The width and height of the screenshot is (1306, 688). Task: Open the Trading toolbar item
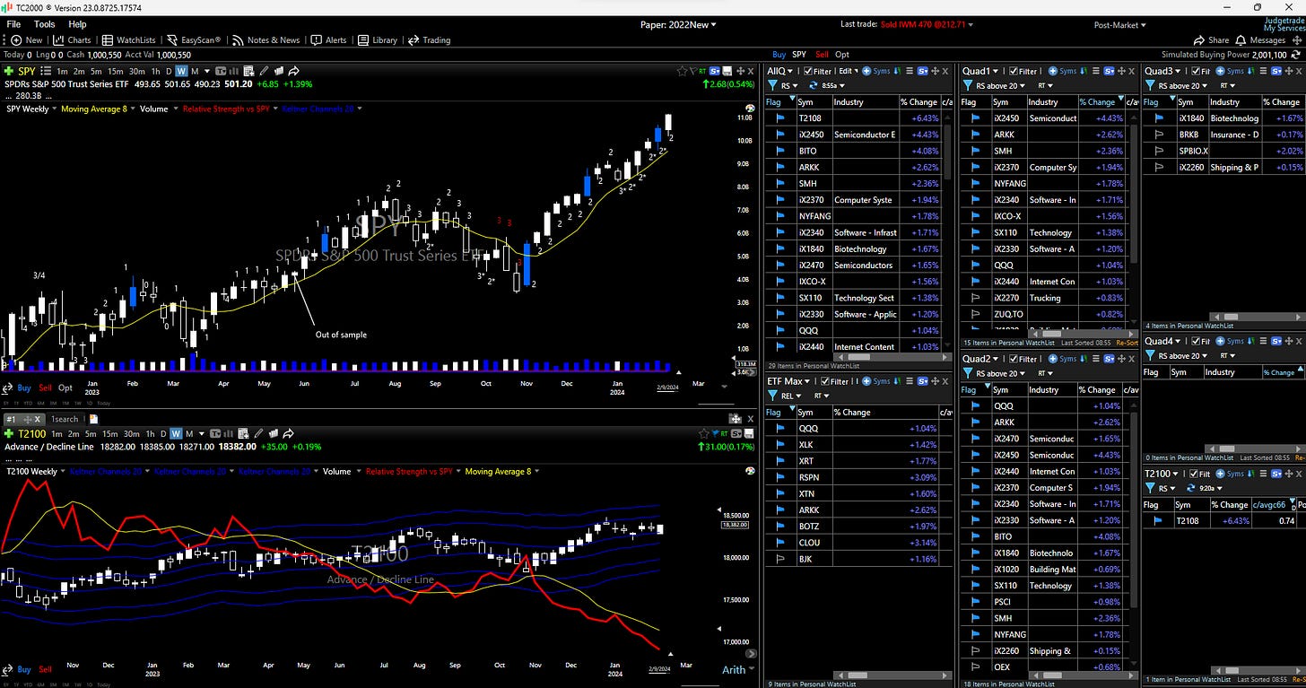coord(429,40)
